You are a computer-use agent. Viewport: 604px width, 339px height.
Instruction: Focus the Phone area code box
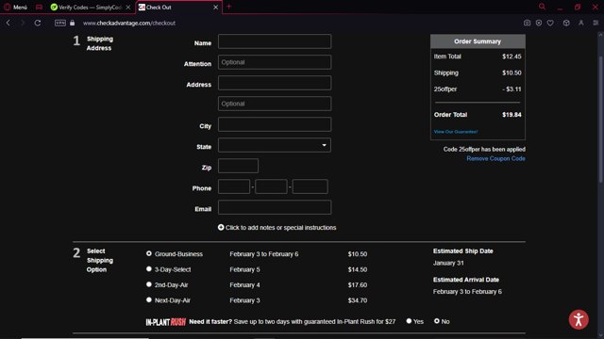(234, 186)
